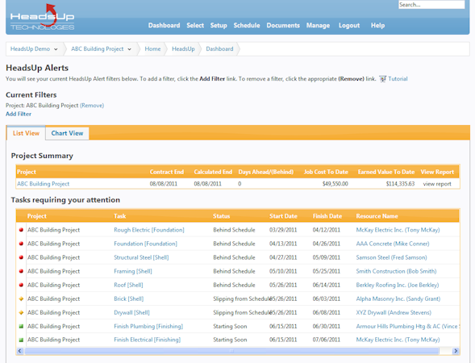This screenshot has height=363, width=475.
Task: Click the Days Ahead/(Behind) column header
Action: [265, 172]
